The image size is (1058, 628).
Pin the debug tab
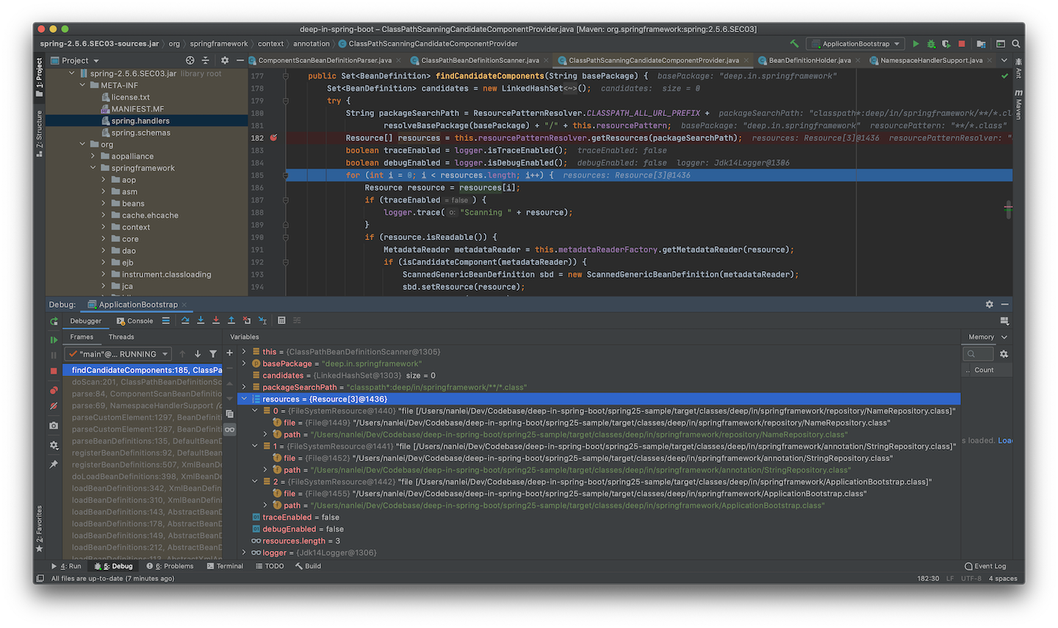(54, 464)
